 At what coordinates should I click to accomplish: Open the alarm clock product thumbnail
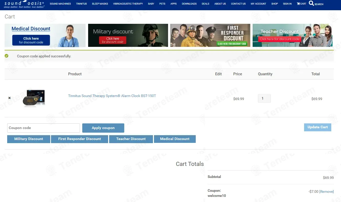[34, 98]
